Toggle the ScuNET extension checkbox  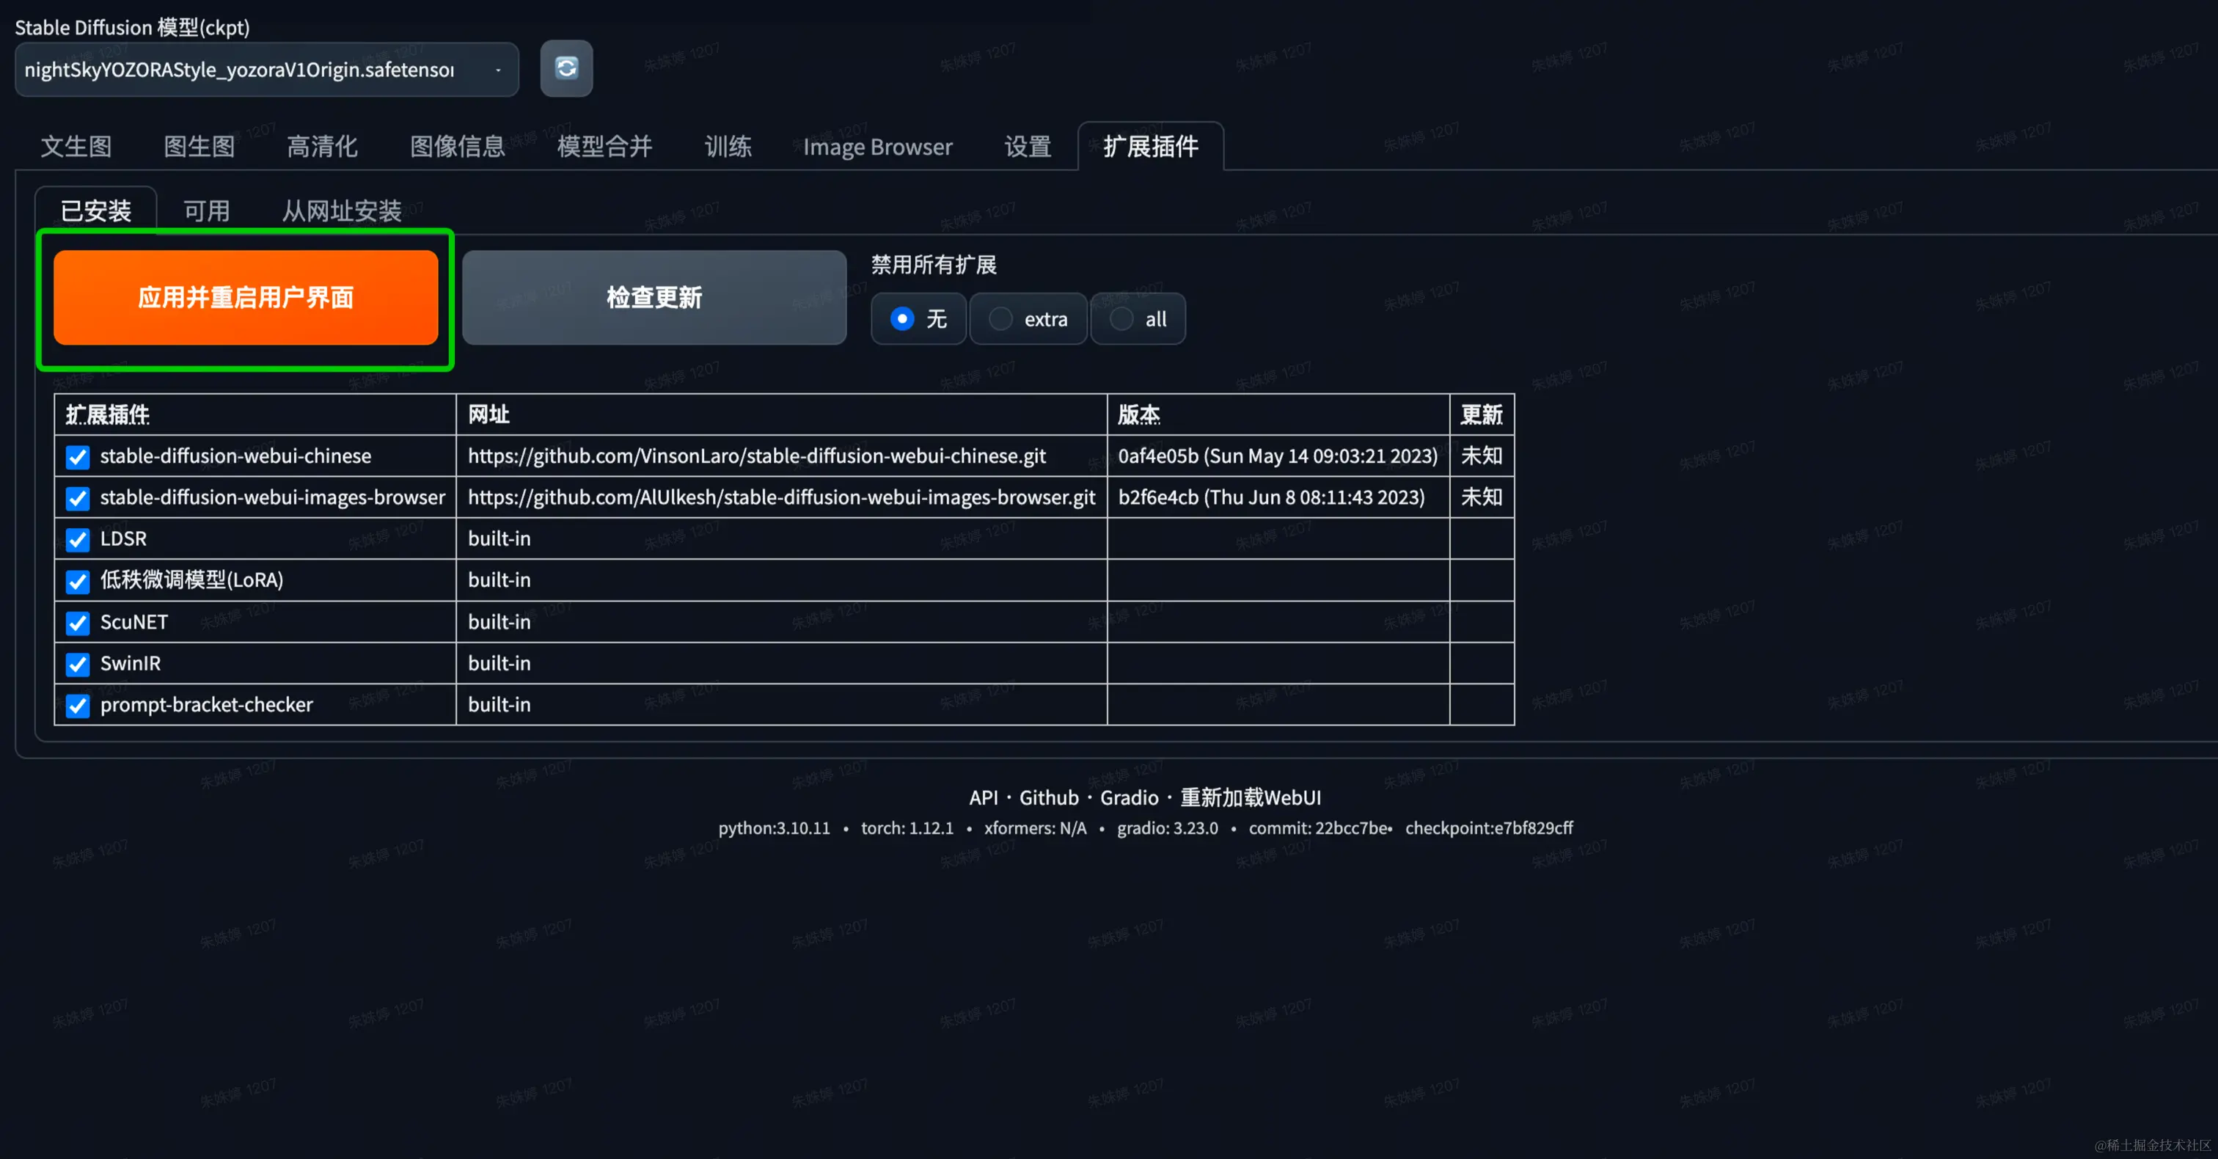point(78,623)
